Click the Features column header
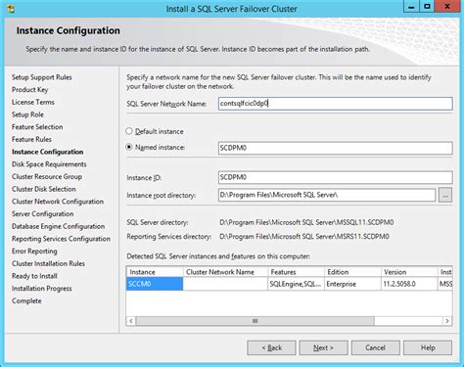The image size is (464, 367). 296,272
